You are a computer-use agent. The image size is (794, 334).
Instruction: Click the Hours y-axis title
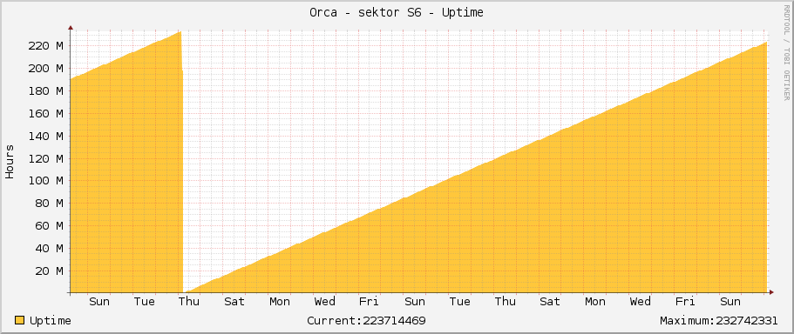(10, 162)
